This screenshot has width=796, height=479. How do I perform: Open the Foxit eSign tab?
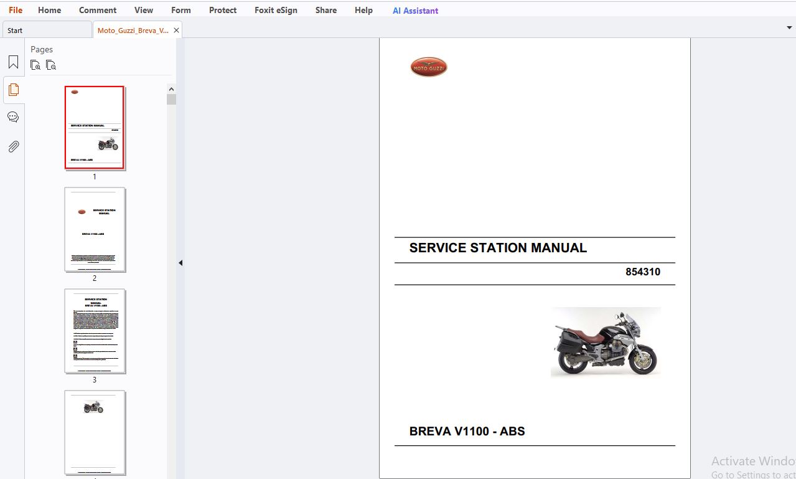(x=276, y=10)
